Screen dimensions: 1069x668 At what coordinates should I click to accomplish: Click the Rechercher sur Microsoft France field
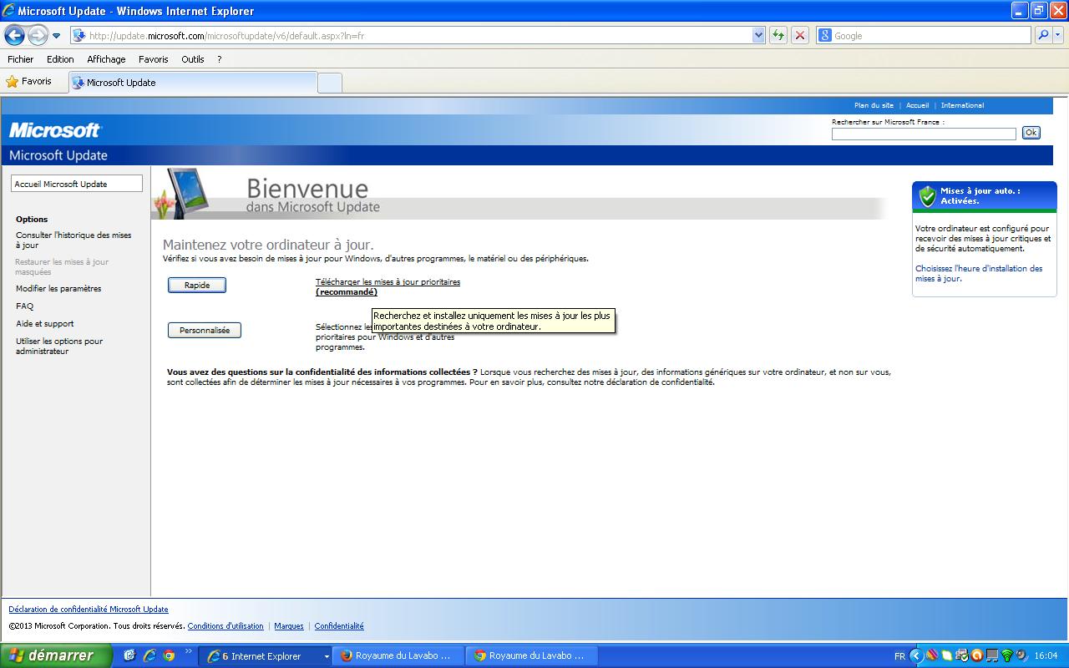923,134
